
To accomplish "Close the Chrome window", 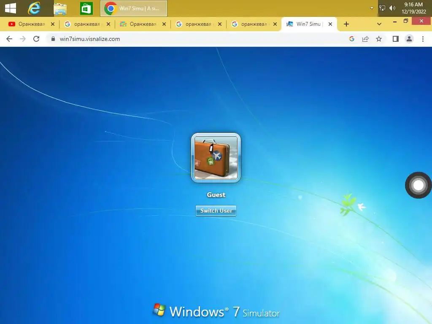I will click(x=421, y=21).
